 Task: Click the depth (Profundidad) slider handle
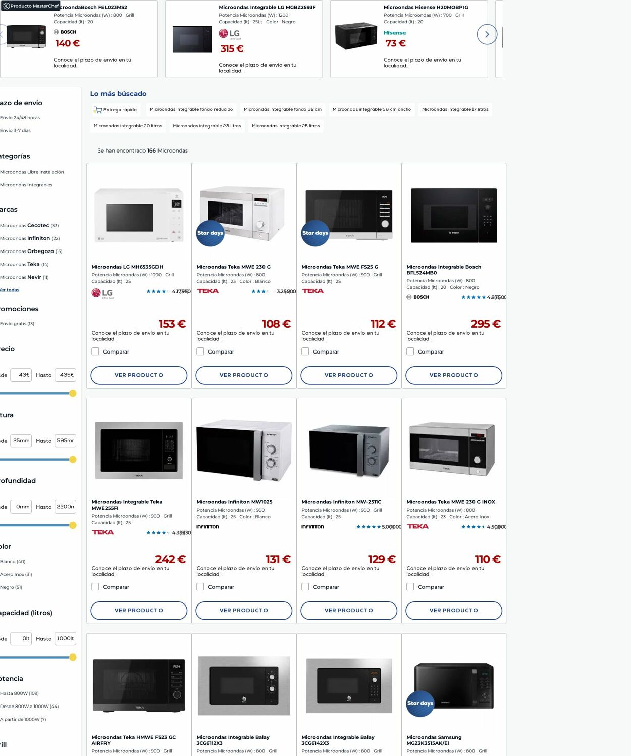point(73,525)
